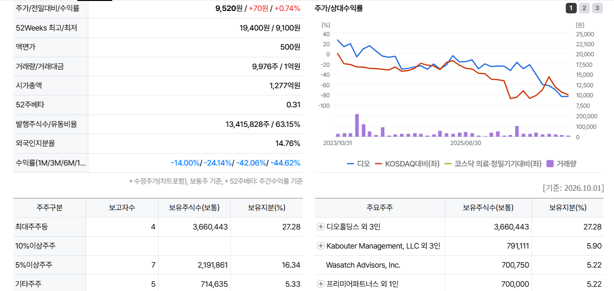Click the Wasatch Advisors, Inc. shareholder name
Viewport: 614px width, 291px height.
pos(363,265)
